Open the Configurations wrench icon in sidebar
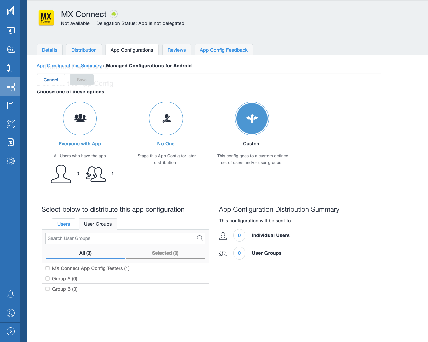 10,124
